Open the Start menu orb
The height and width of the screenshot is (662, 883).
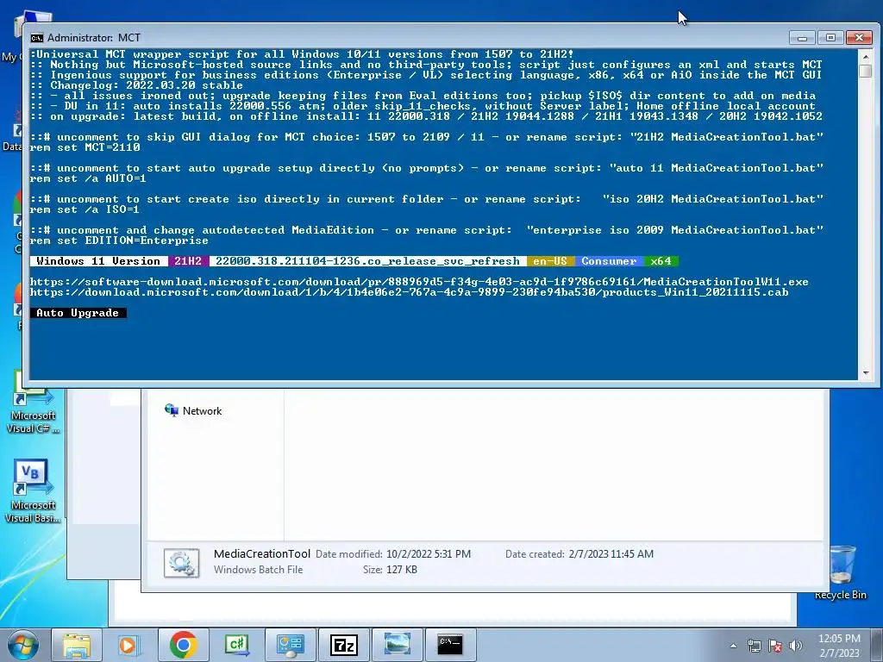[22, 645]
